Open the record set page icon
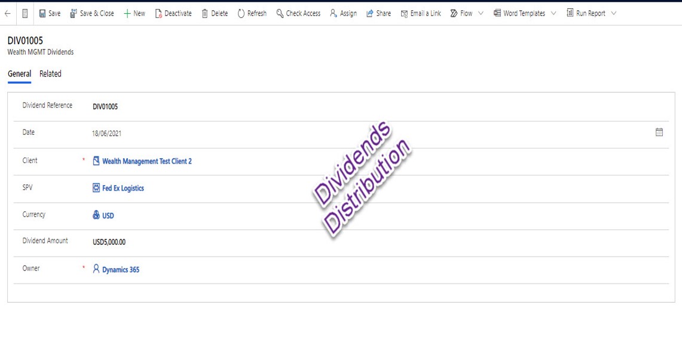The height and width of the screenshot is (351, 682). 25,13
